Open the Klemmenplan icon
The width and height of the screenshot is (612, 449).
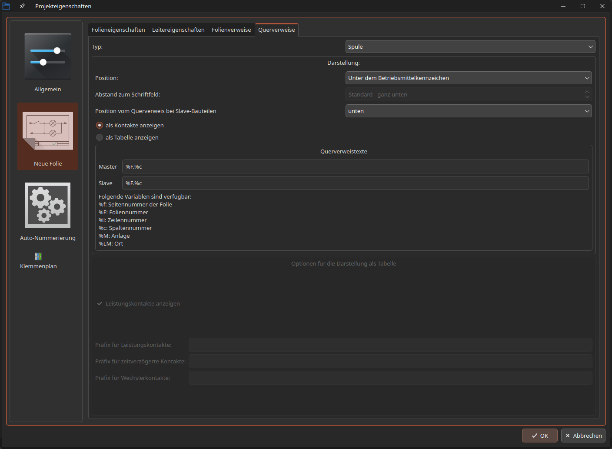click(38, 256)
